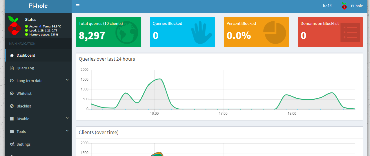Click the queries chart peak near 1500
This screenshot has width=370, height=156.
point(160,79)
